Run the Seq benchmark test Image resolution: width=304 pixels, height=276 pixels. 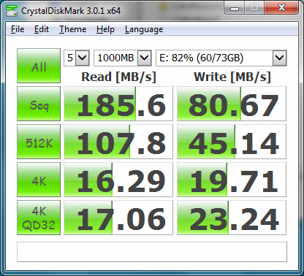point(39,104)
